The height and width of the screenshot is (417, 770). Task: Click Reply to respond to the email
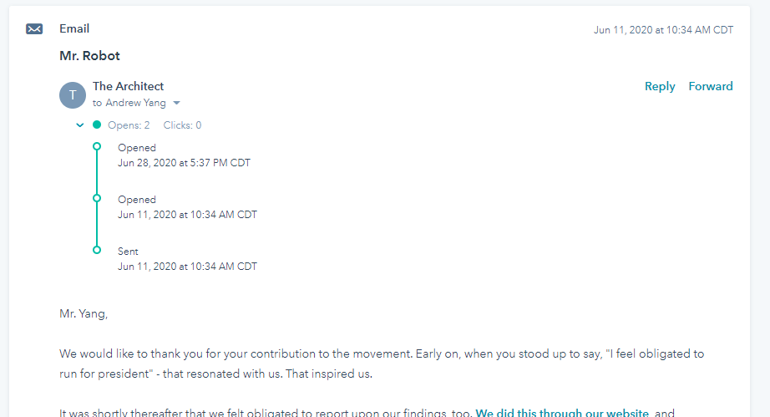point(660,86)
